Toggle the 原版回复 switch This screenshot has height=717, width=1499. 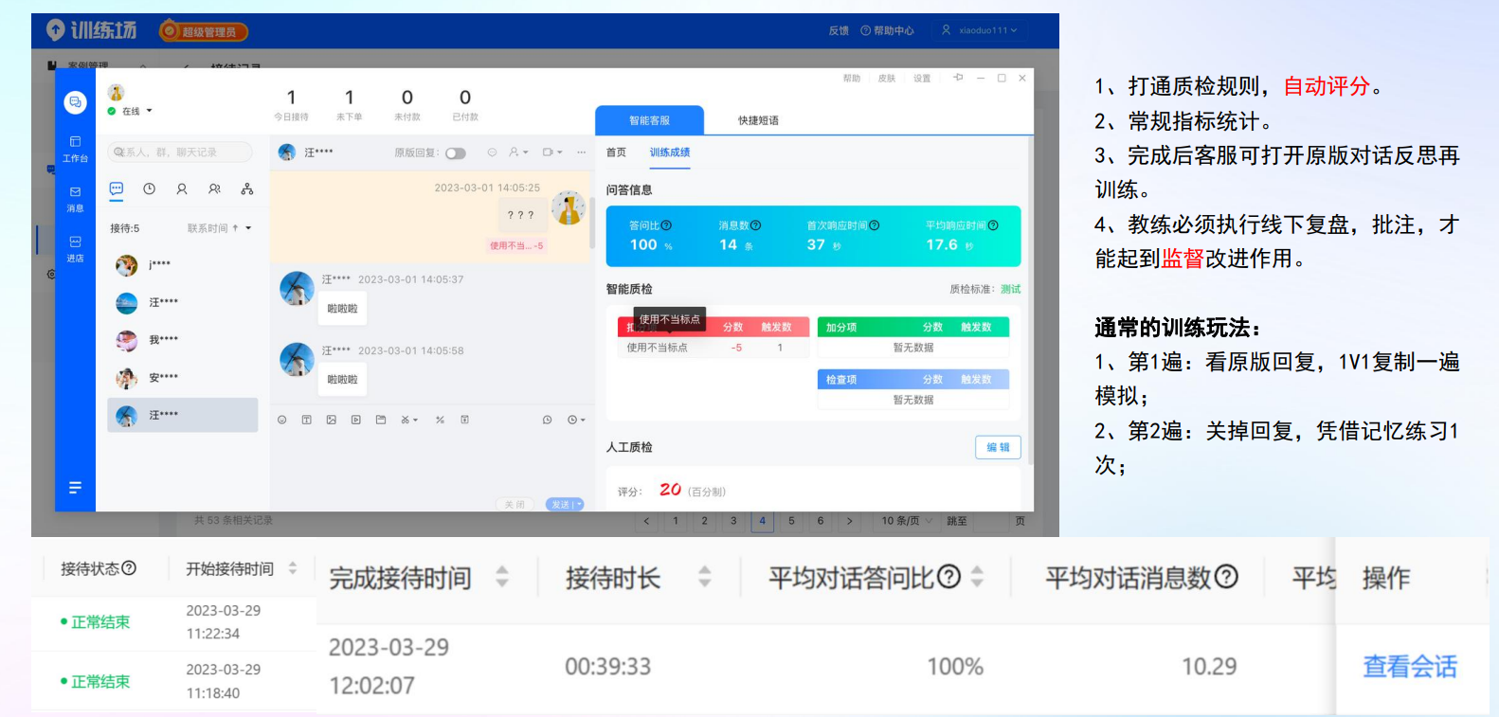coord(456,152)
